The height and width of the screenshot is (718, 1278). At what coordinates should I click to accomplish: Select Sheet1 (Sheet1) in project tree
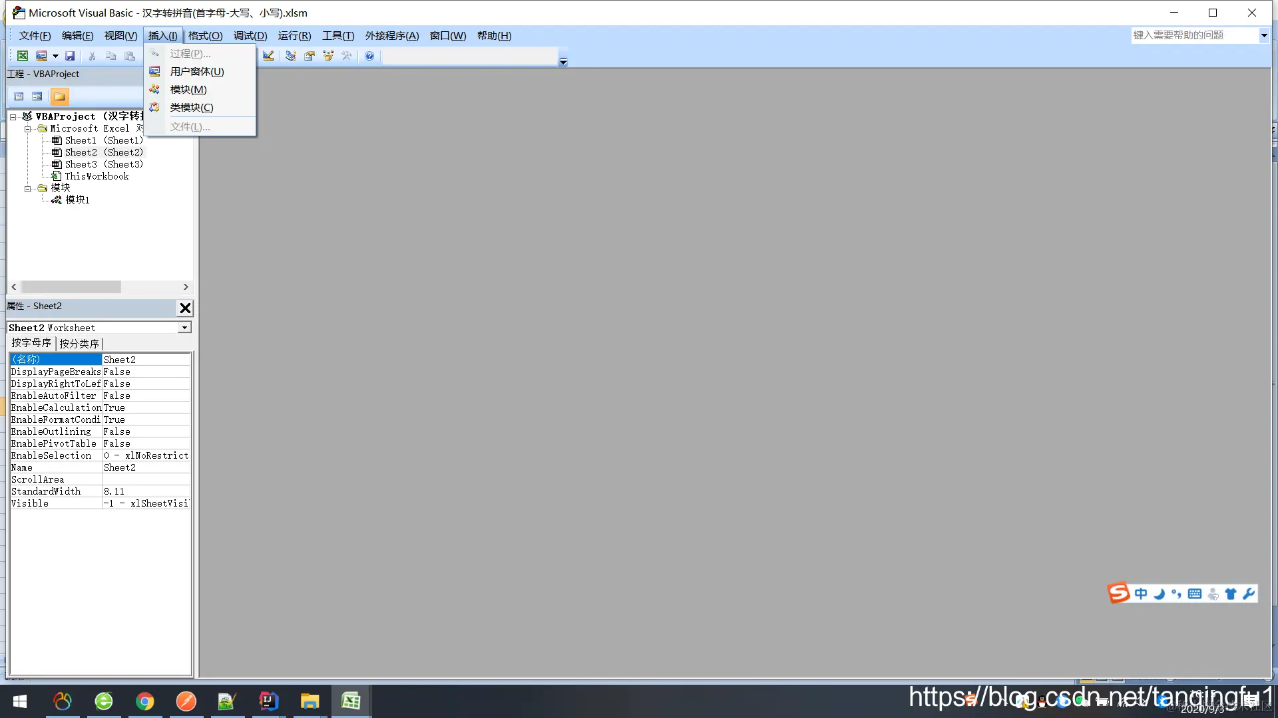[x=104, y=140]
